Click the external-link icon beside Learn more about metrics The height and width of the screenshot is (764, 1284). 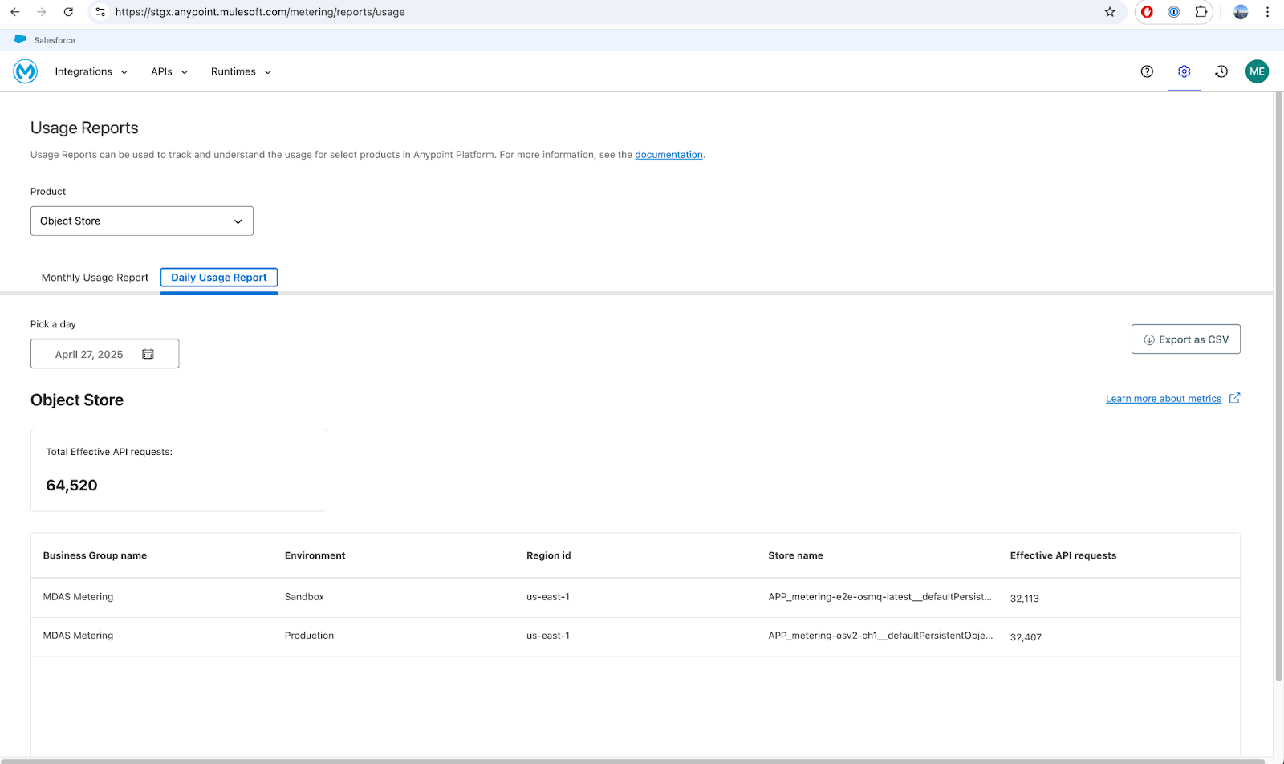pyautogui.click(x=1234, y=397)
